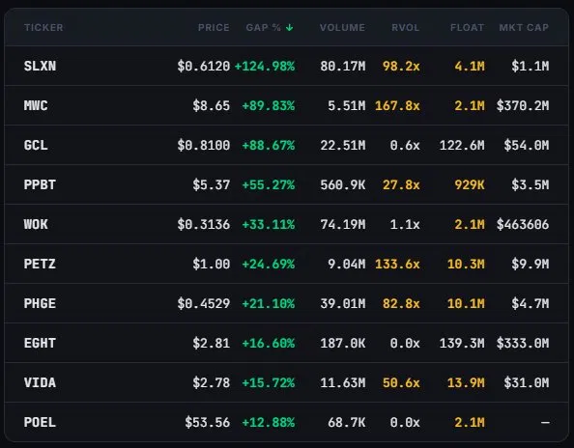Click the $463606 market cap value
574x448 pixels.
pyautogui.click(x=523, y=224)
